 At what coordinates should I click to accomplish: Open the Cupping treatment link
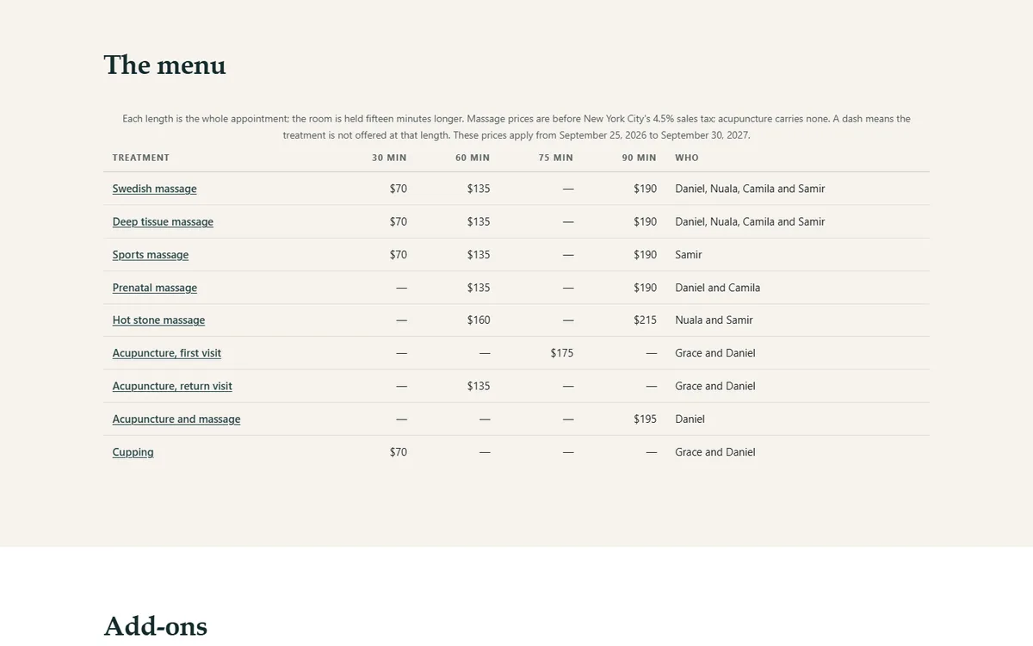coord(133,452)
